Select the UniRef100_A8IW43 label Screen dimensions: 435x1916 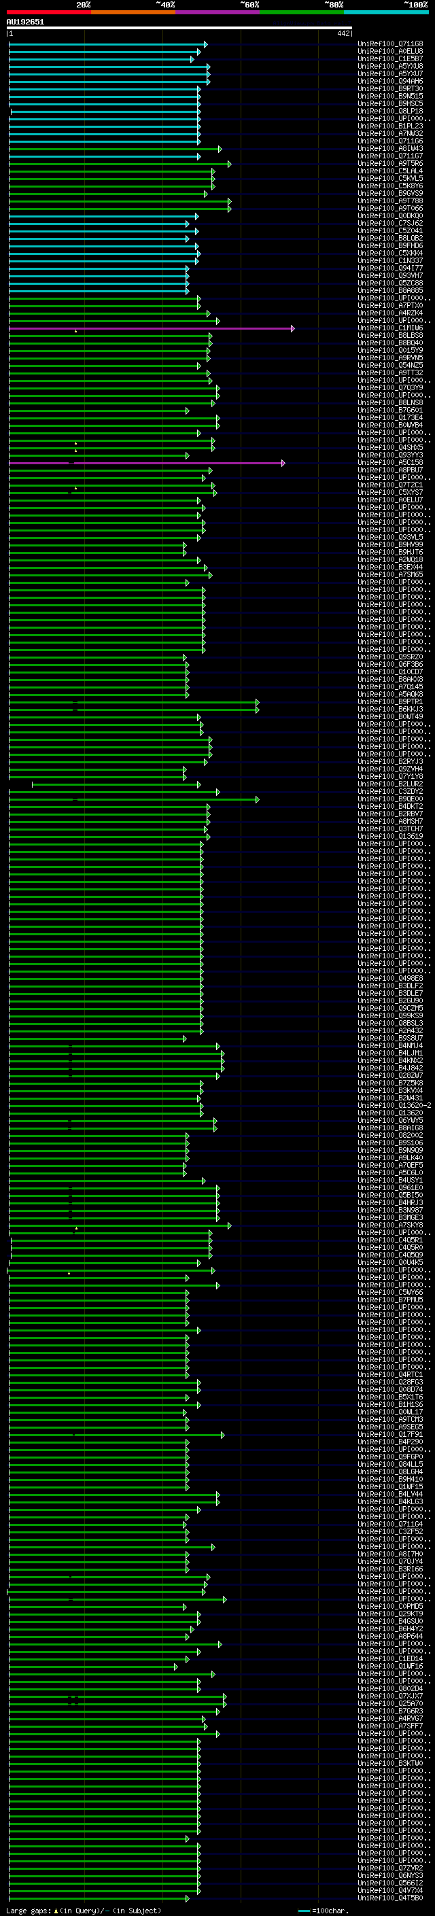pos(390,149)
